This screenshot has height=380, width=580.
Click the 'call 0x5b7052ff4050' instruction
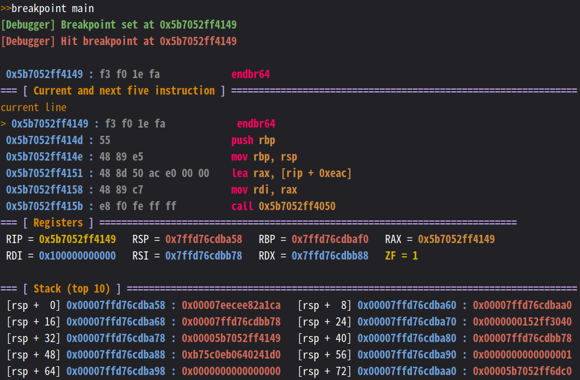[283, 206]
